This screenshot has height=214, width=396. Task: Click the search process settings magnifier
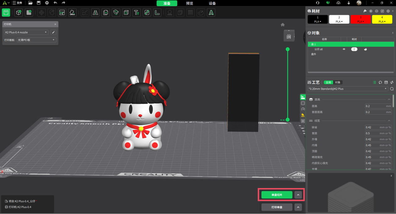392,89
